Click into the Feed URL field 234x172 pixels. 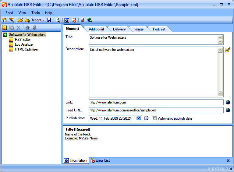(156, 110)
